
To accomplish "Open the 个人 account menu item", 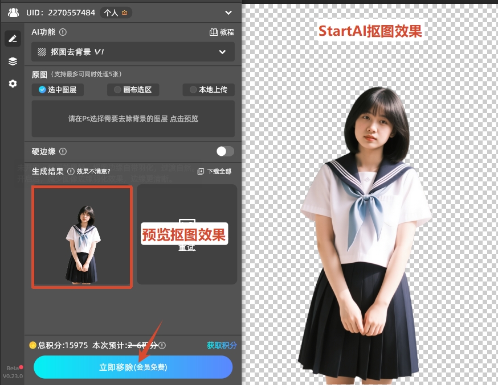I will 116,12.
